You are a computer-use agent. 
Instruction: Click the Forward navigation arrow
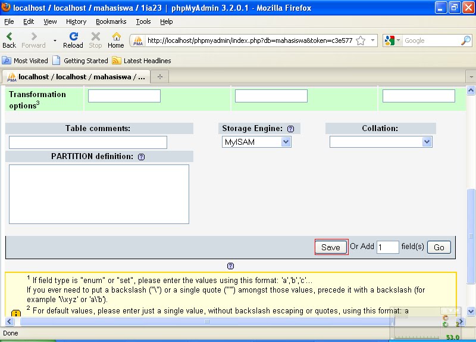tap(34, 37)
